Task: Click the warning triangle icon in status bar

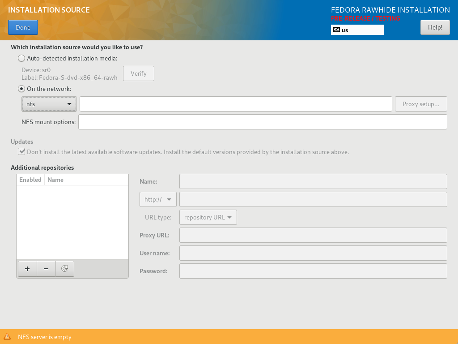Action: coord(7,337)
